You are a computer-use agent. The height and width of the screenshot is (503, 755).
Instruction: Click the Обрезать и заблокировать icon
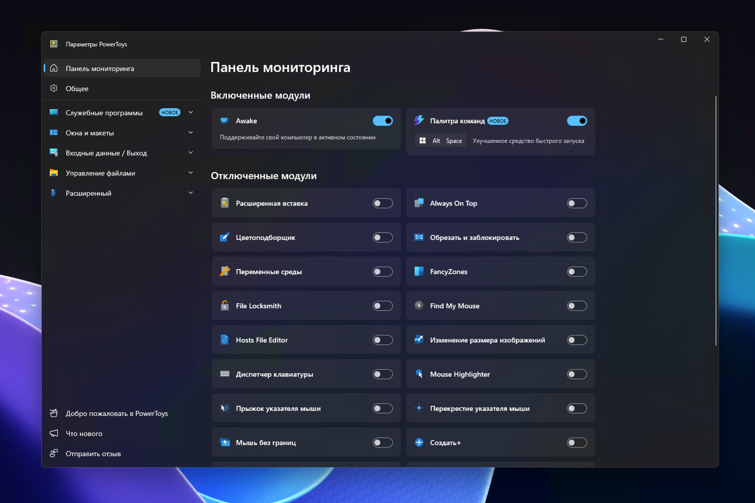click(419, 237)
